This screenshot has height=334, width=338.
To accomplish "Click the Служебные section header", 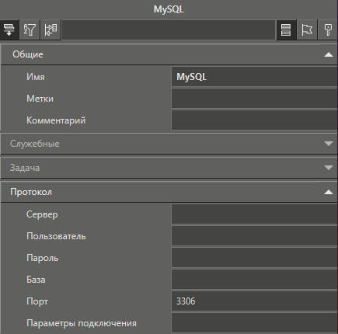I will 169,144.
